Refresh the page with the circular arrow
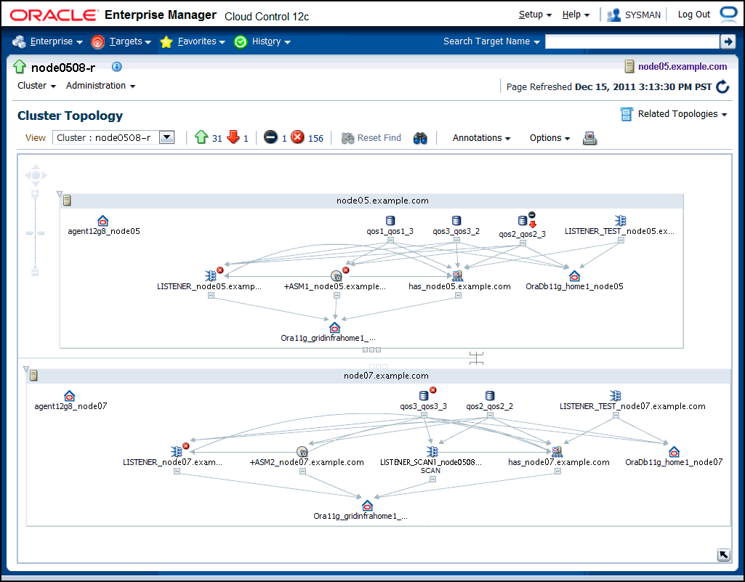The height and width of the screenshot is (582, 745). [x=722, y=87]
